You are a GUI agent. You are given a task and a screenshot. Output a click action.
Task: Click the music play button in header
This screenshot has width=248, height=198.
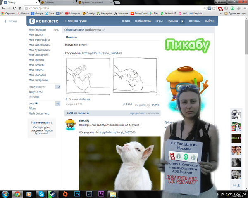point(182,21)
